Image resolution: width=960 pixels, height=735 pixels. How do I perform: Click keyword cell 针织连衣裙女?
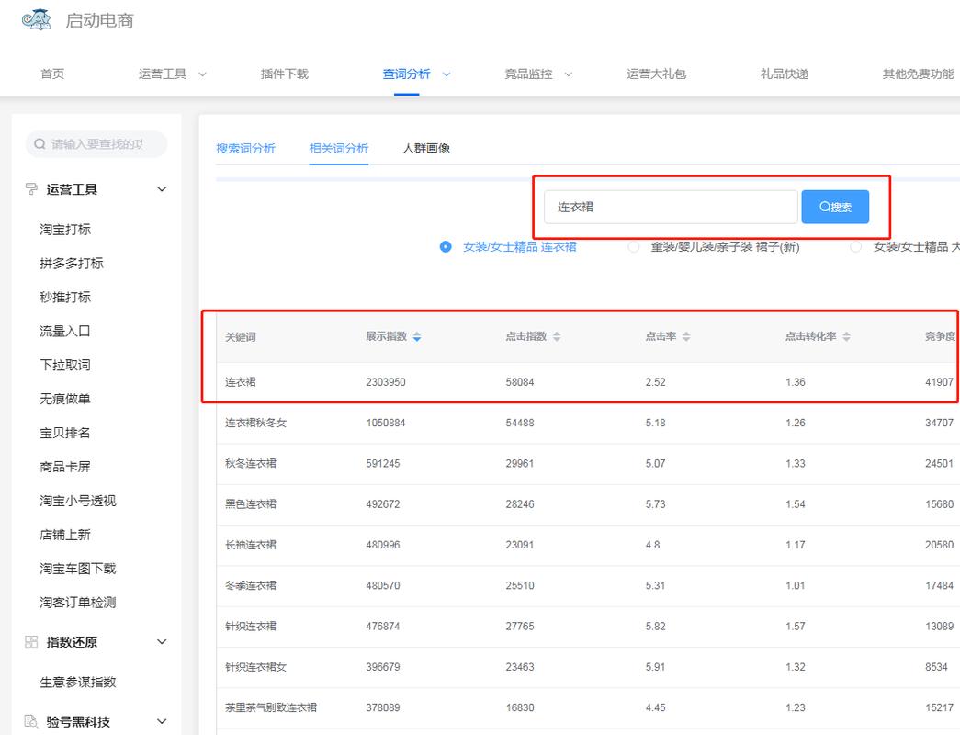pyautogui.click(x=256, y=667)
